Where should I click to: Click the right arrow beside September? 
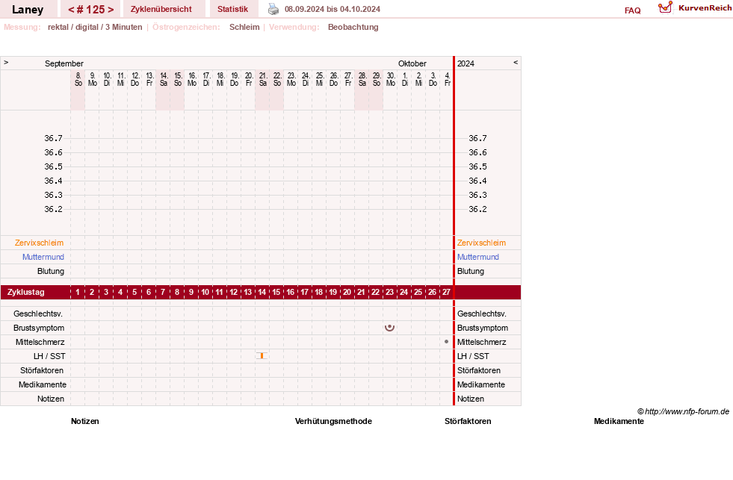(x=6, y=62)
